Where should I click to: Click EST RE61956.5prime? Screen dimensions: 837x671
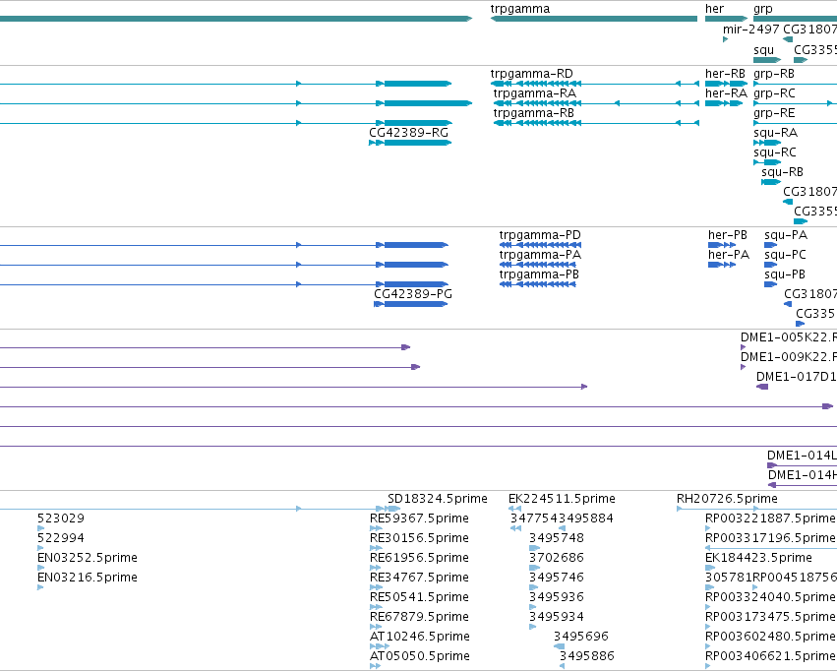click(419, 558)
